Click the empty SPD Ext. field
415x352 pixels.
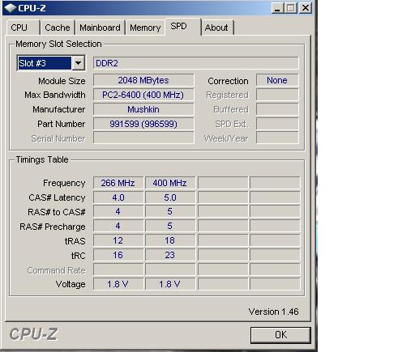click(x=277, y=124)
